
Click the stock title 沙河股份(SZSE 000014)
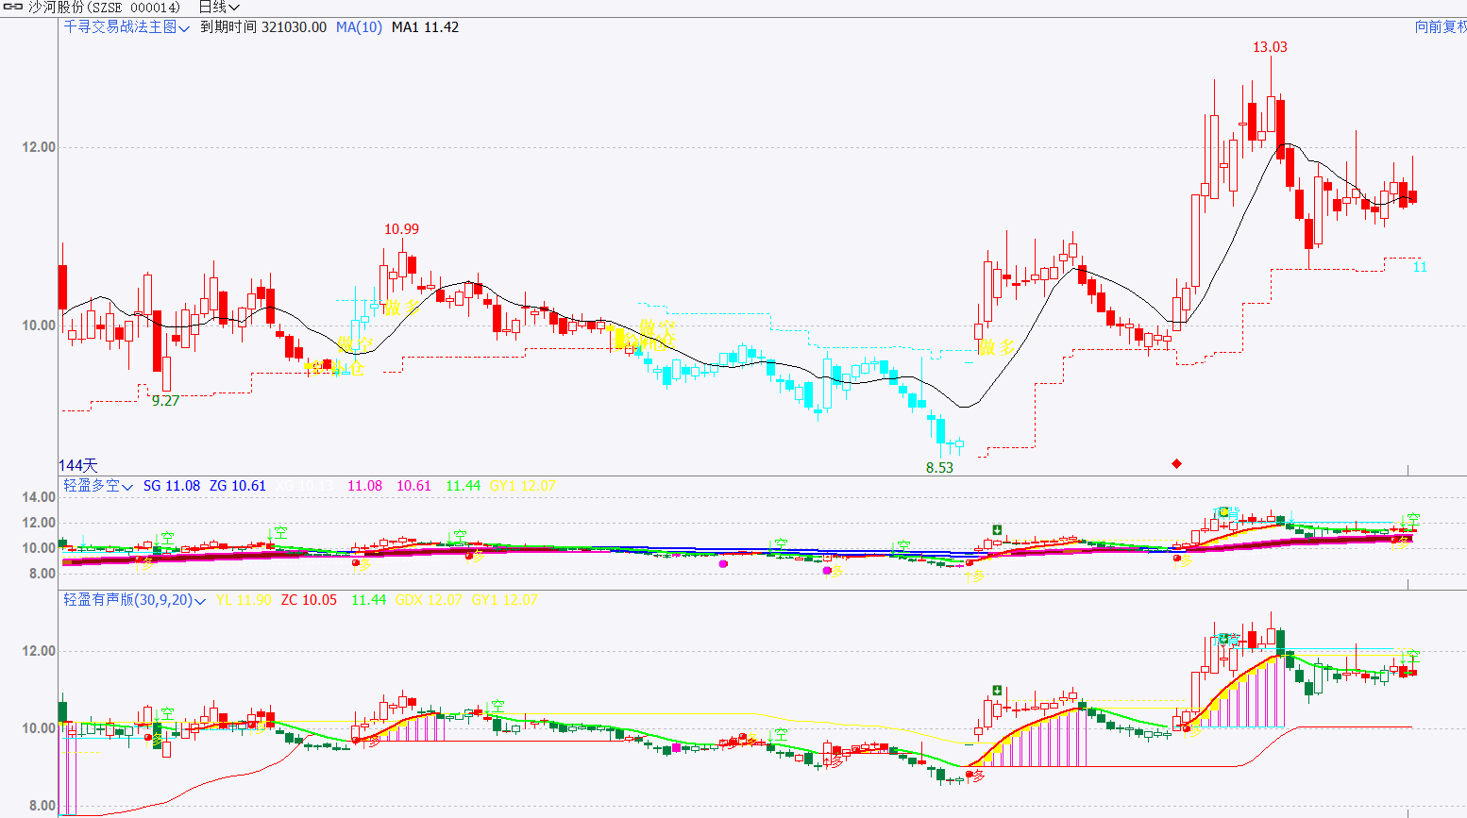(104, 8)
